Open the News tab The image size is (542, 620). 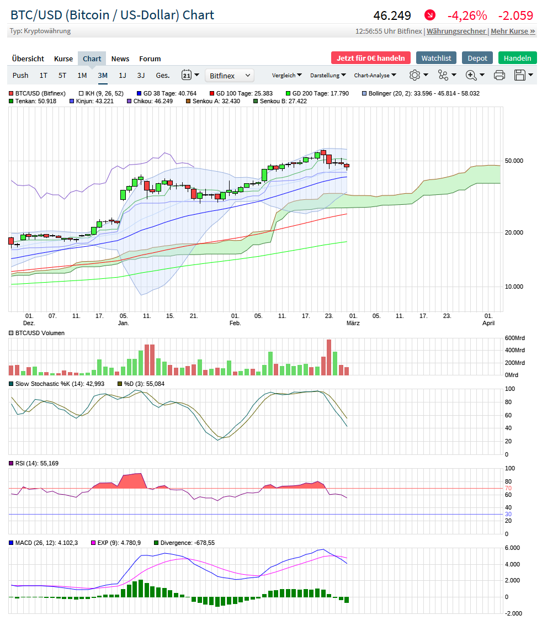pos(120,59)
